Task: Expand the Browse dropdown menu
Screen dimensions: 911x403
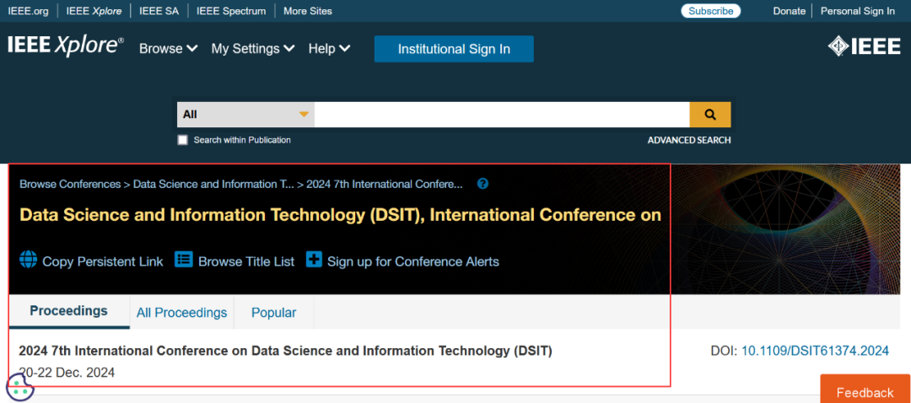Action: click(x=168, y=49)
